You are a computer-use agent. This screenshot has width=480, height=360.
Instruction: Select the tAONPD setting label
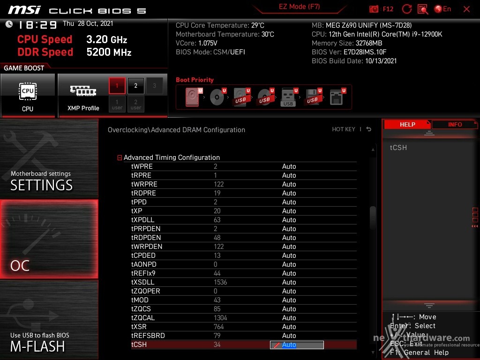[144, 264]
